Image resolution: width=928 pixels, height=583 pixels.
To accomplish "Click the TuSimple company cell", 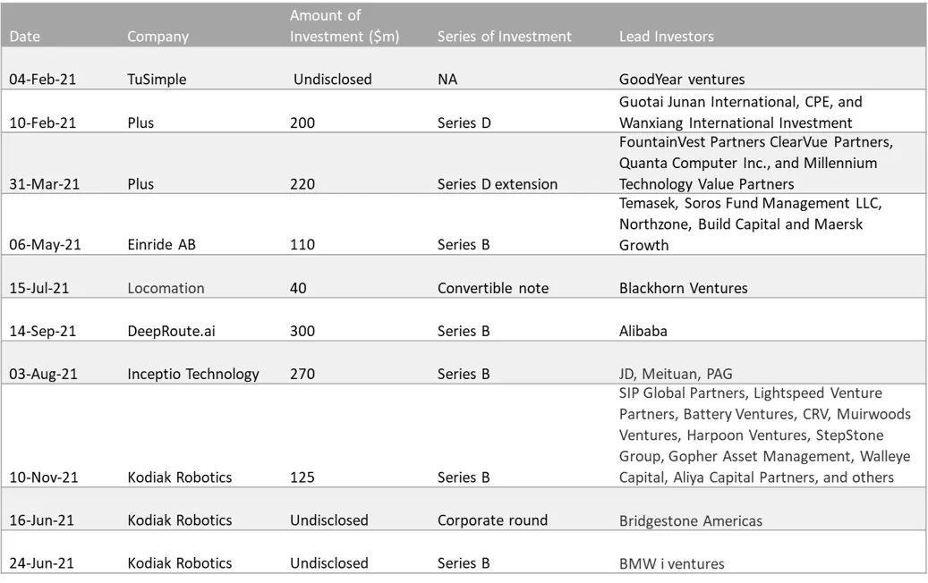I will pyautogui.click(x=157, y=80).
